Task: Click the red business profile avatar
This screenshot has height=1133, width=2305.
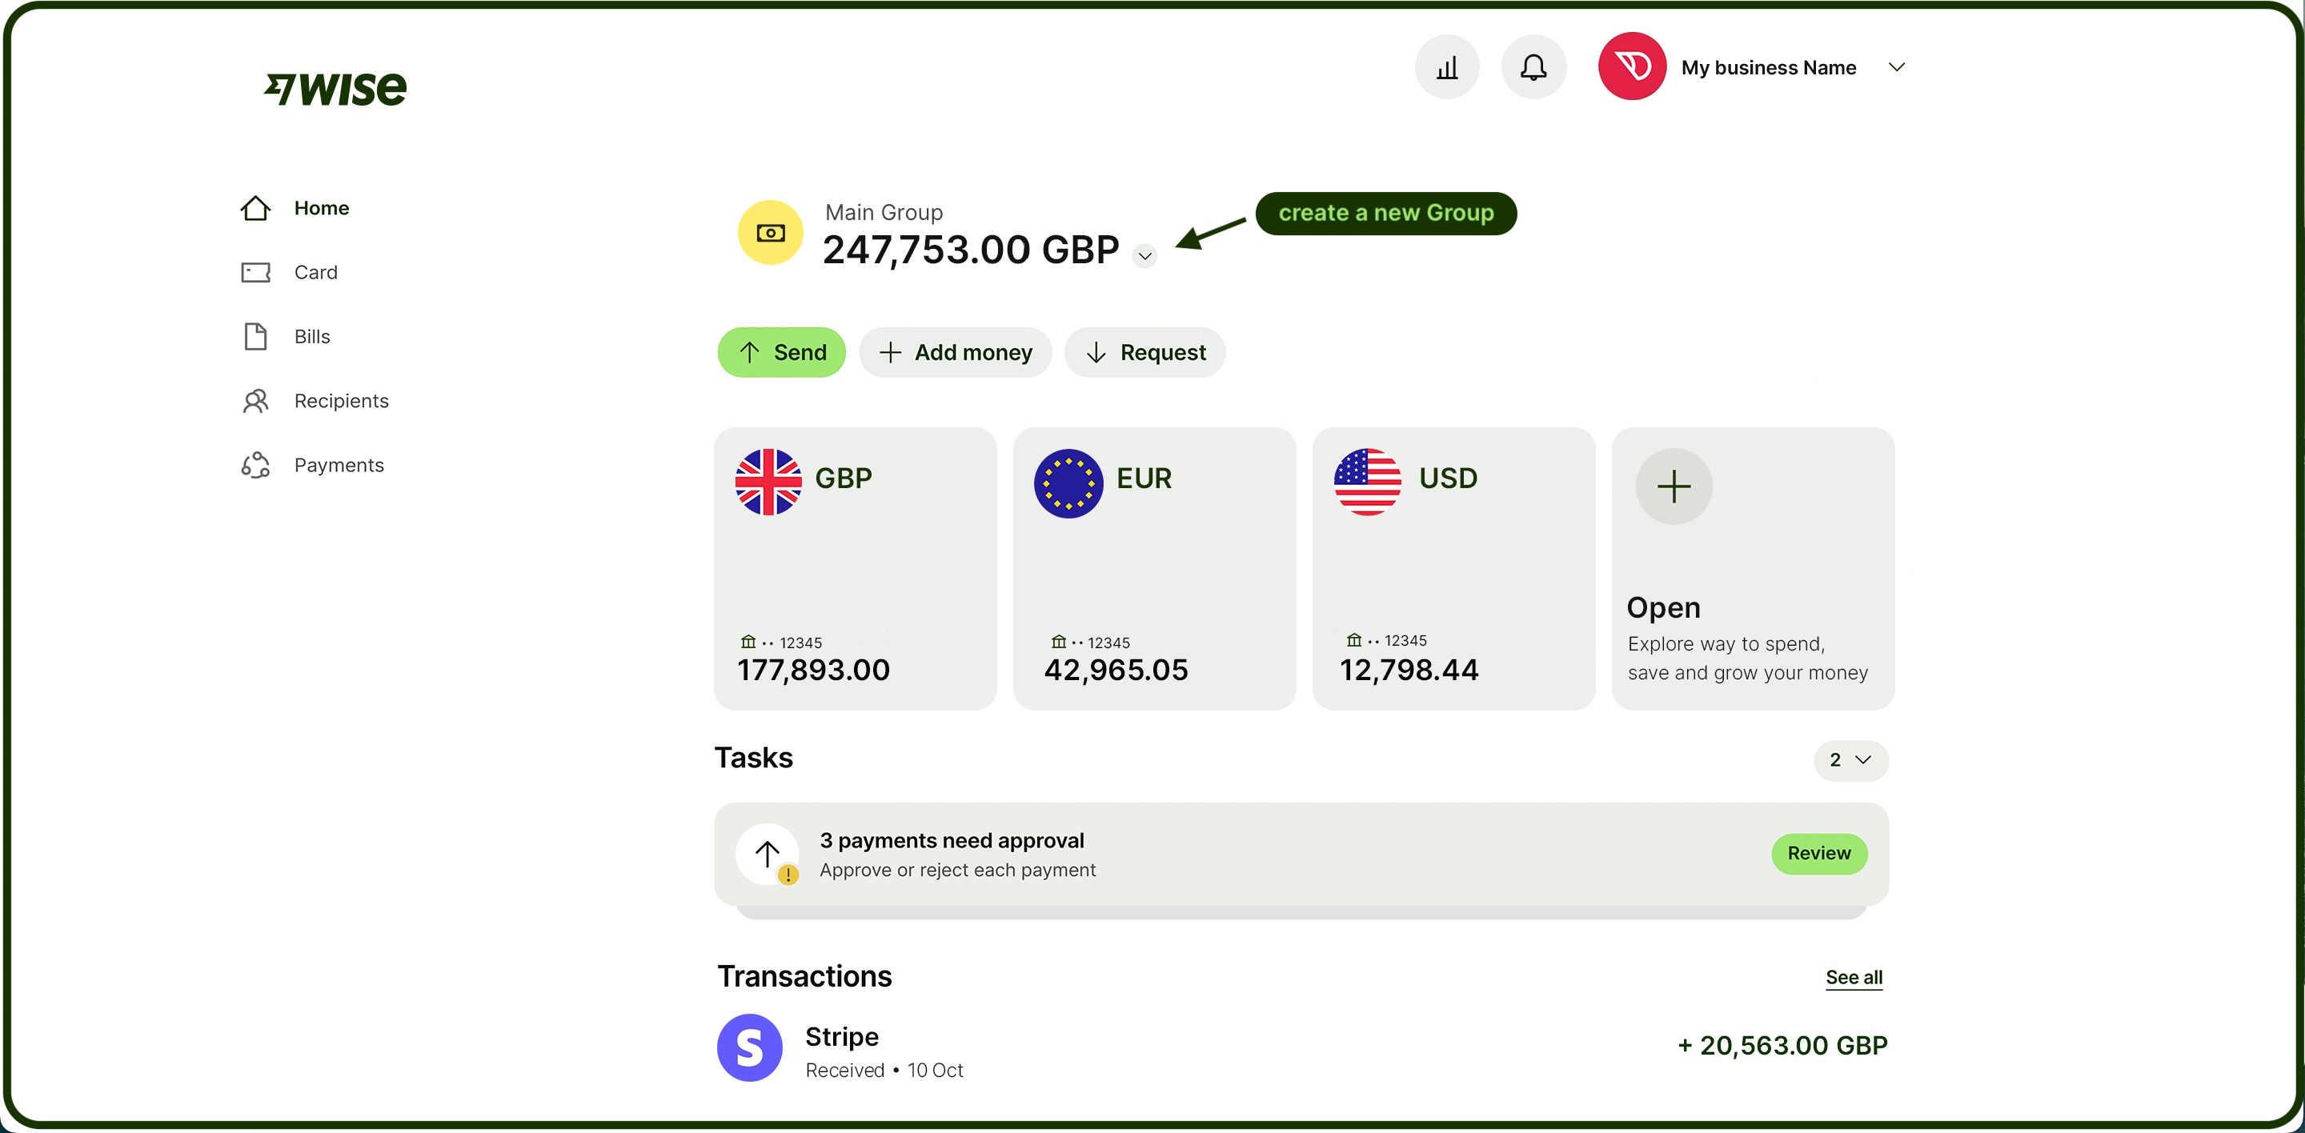Action: 1631,67
